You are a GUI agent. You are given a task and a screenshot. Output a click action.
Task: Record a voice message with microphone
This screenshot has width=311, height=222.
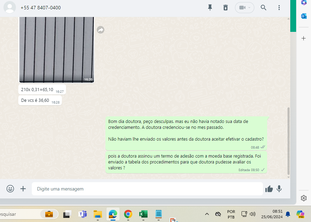coord(279,189)
